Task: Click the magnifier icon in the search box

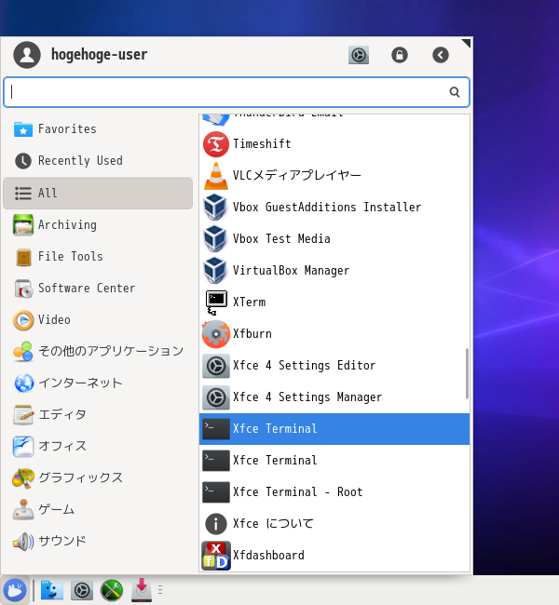Action: pos(455,92)
